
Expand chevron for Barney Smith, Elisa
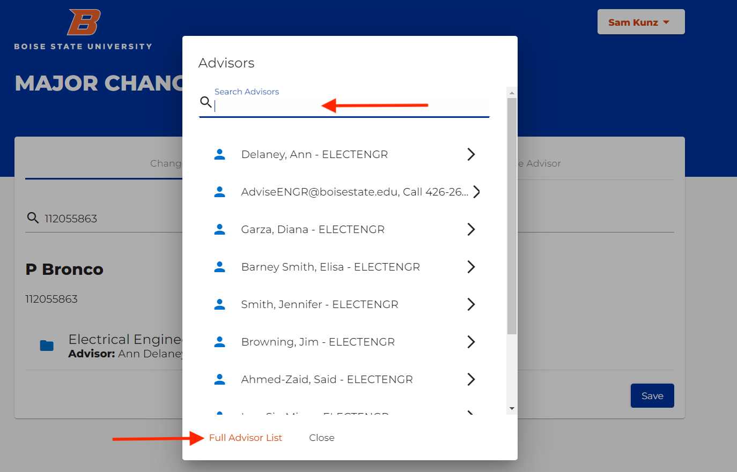click(471, 267)
